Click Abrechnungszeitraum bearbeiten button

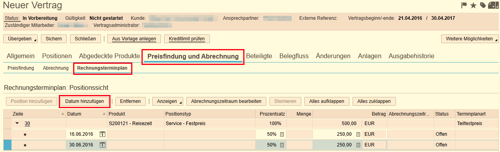click(226, 101)
